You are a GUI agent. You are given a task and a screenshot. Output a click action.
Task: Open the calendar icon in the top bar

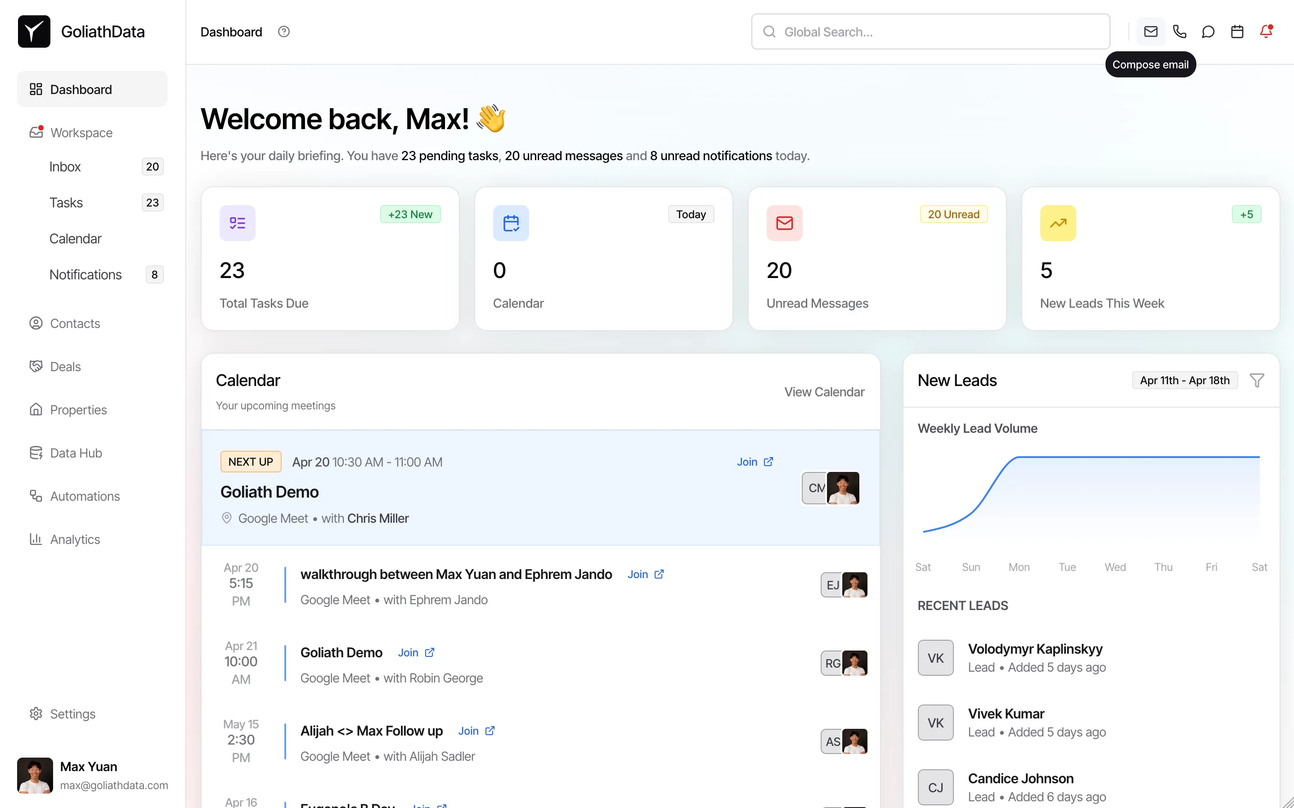tap(1237, 31)
